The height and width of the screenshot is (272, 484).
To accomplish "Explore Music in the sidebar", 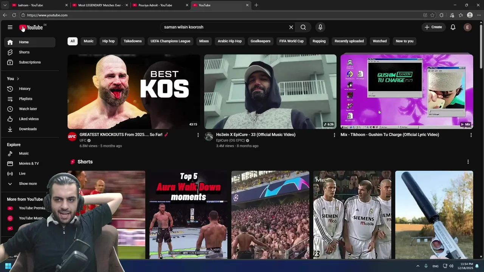I will [x=29, y=153].
